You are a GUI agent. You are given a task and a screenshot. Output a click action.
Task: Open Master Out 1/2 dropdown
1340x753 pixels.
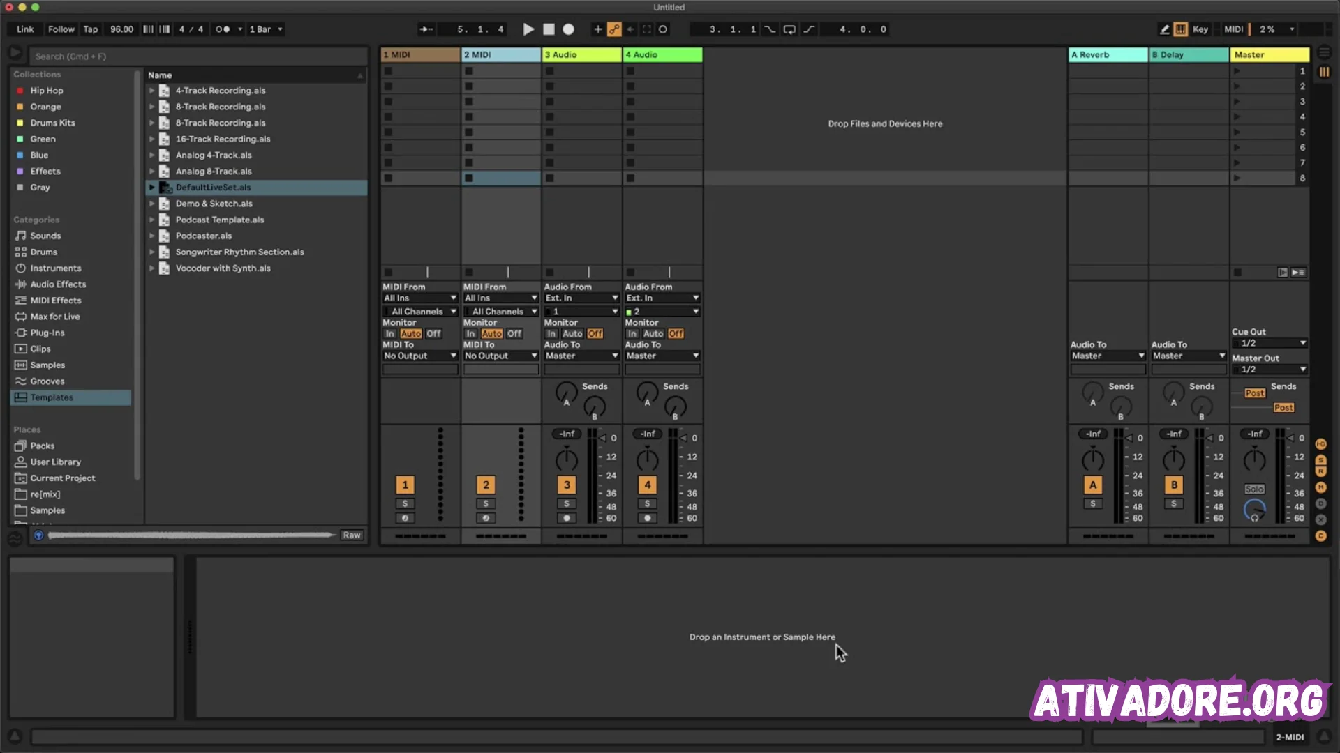click(1270, 370)
